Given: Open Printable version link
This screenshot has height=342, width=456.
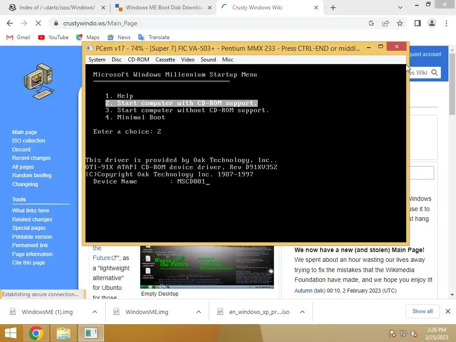Looking at the screenshot, I should point(32,237).
